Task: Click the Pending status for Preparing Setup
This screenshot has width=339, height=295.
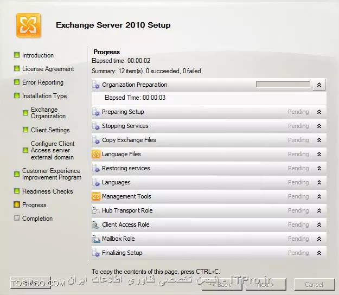Action: click(x=298, y=112)
